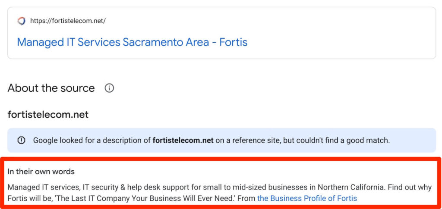Image resolution: width=442 pixels, height=209 pixels.
Task: Click the exclamation icon in the blue notice
Action: pos(21,140)
